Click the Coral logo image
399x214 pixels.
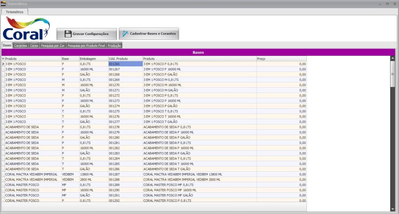coord(26,29)
